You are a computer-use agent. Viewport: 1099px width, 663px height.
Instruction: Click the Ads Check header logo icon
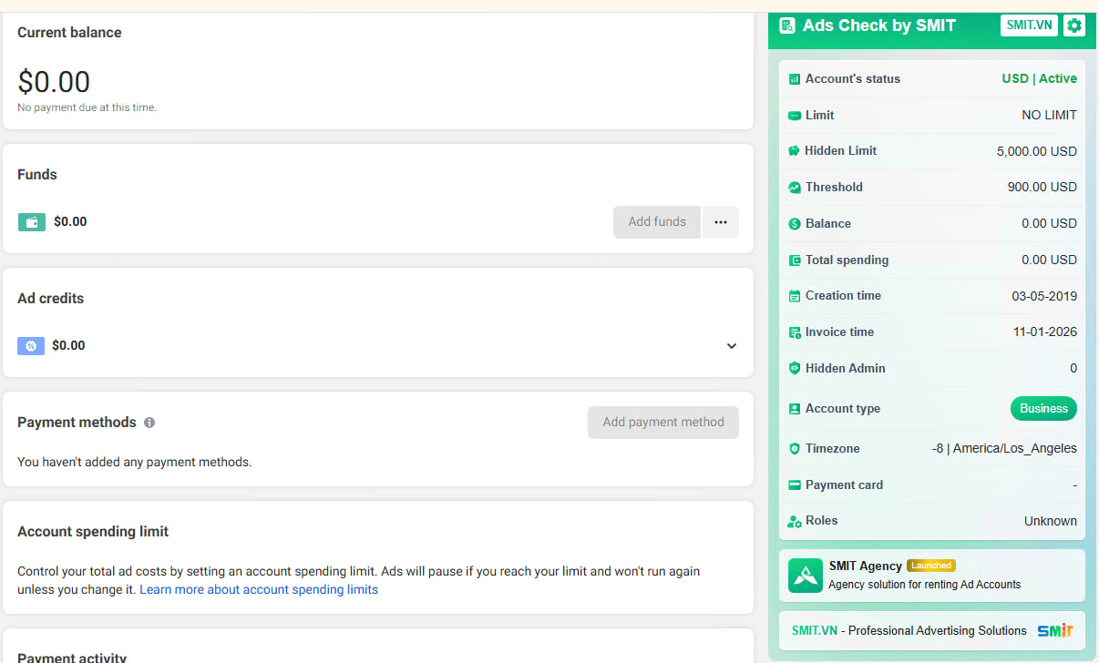(787, 25)
